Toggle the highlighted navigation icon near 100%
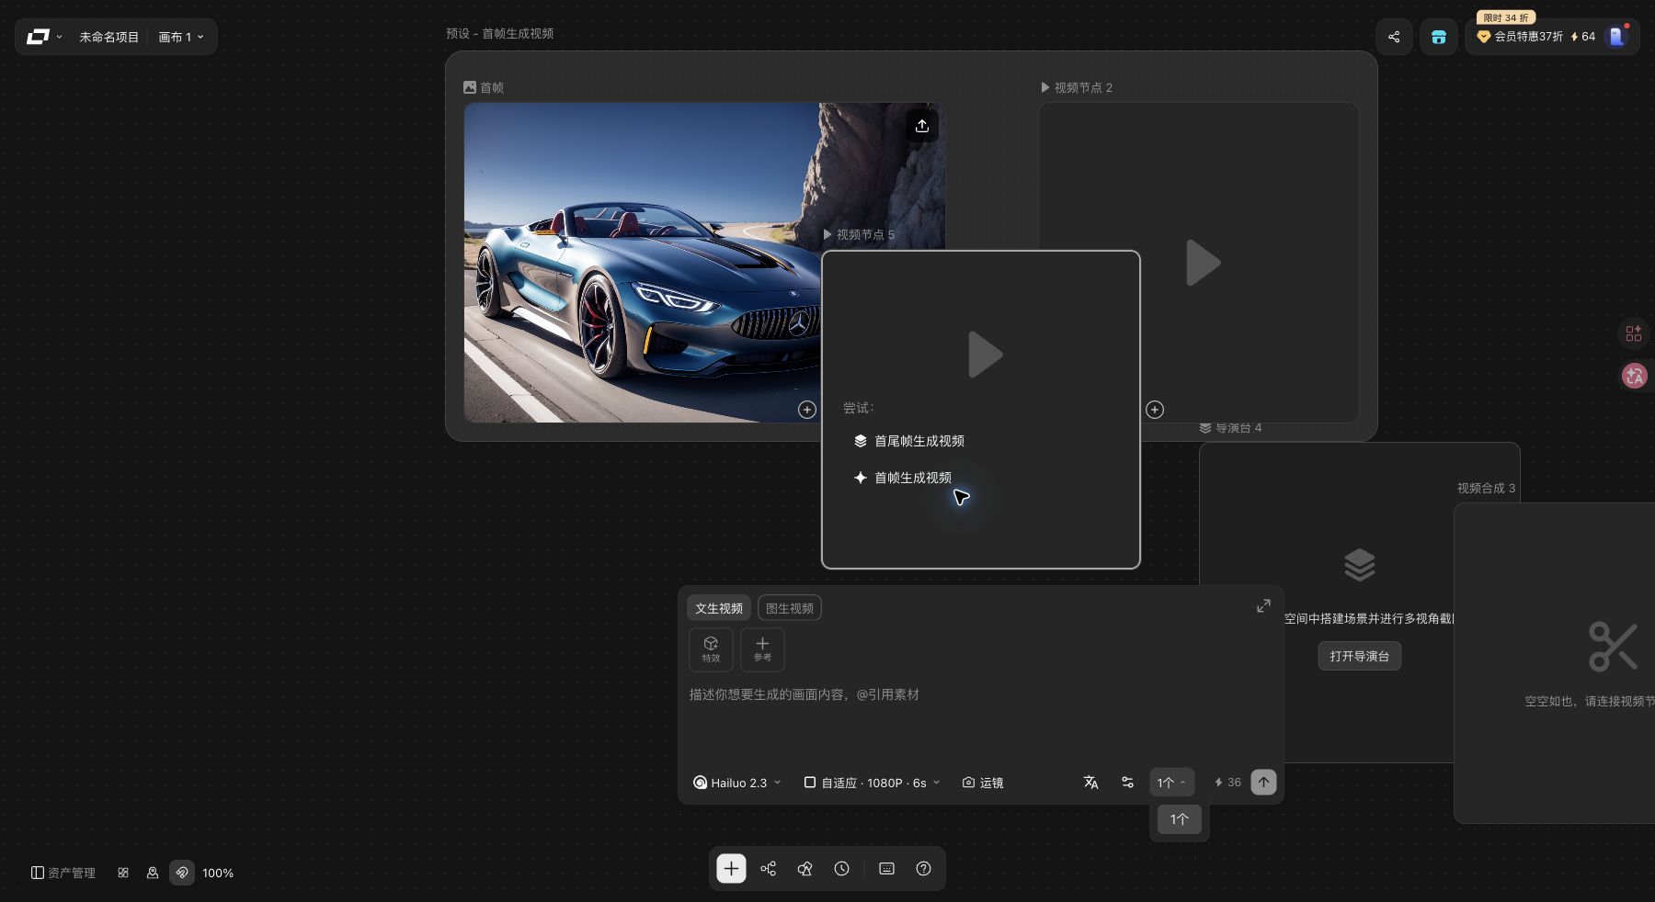The image size is (1655, 902). coord(182,873)
